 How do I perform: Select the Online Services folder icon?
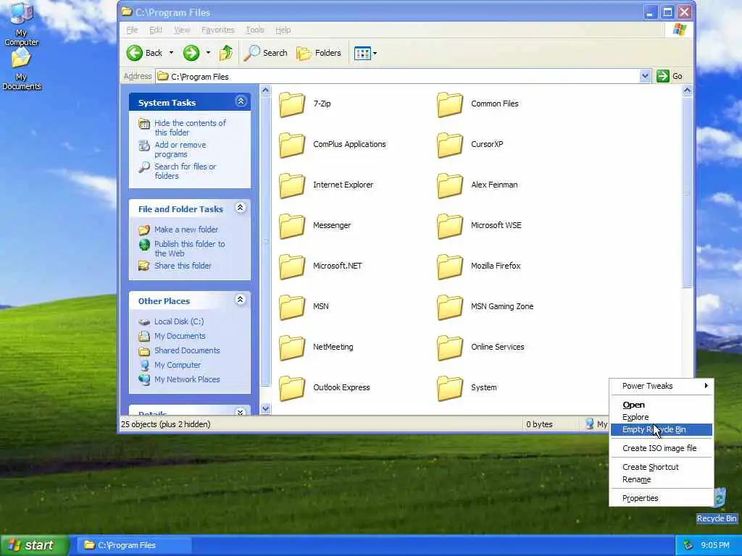coord(450,347)
